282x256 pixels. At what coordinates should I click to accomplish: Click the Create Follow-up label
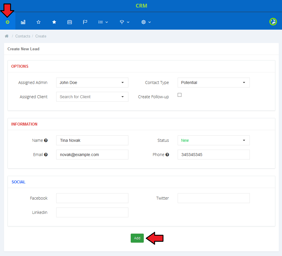pyautogui.click(x=153, y=97)
